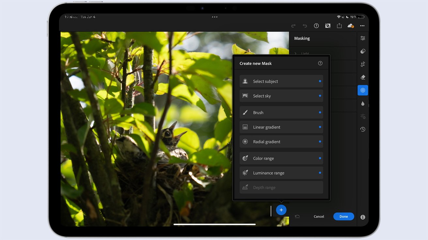Choose Select subject from mask options
The height and width of the screenshot is (240, 428).
[x=281, y=81]
